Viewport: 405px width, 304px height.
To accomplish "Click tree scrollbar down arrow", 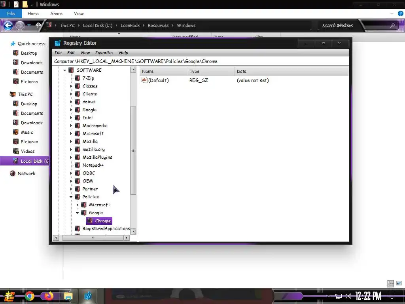I will coord(133,231).
